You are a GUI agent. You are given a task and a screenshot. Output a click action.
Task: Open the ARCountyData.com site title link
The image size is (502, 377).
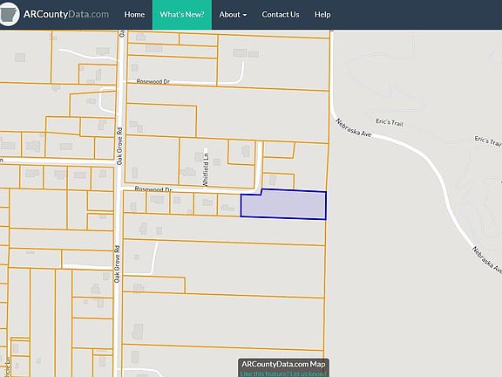point(66,15)
